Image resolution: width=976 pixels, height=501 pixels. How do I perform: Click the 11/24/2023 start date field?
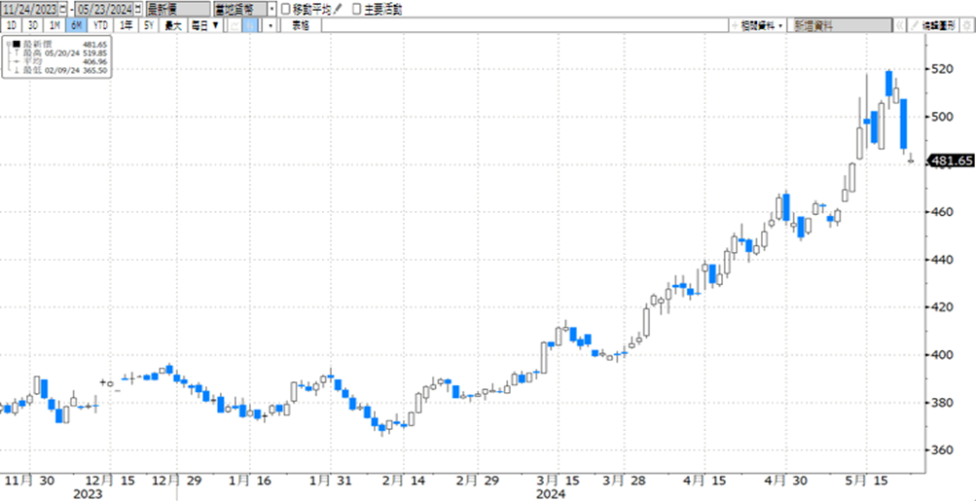[x=30, y=10]
